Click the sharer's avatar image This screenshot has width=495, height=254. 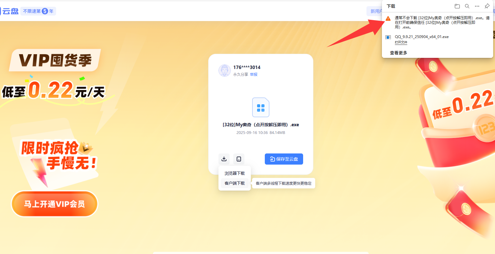[x=225, y=71]
